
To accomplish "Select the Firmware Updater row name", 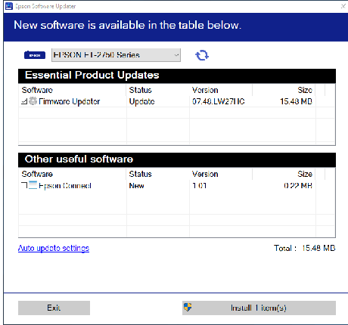I will [70, 101].
